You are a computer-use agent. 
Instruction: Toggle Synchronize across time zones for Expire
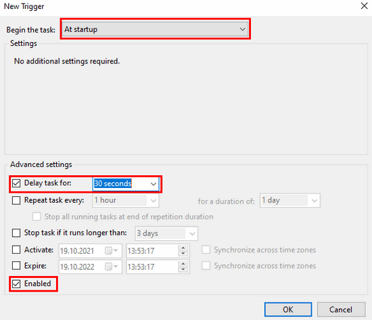click(x=206, y=266)
